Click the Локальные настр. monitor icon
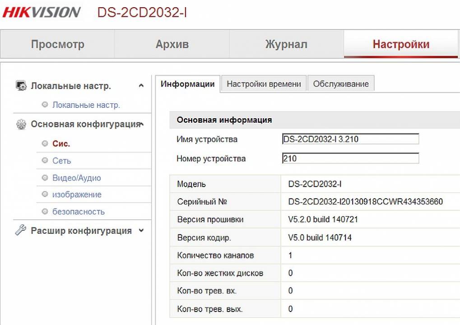This screenshot has height=325, width=460. pos(21,86)
